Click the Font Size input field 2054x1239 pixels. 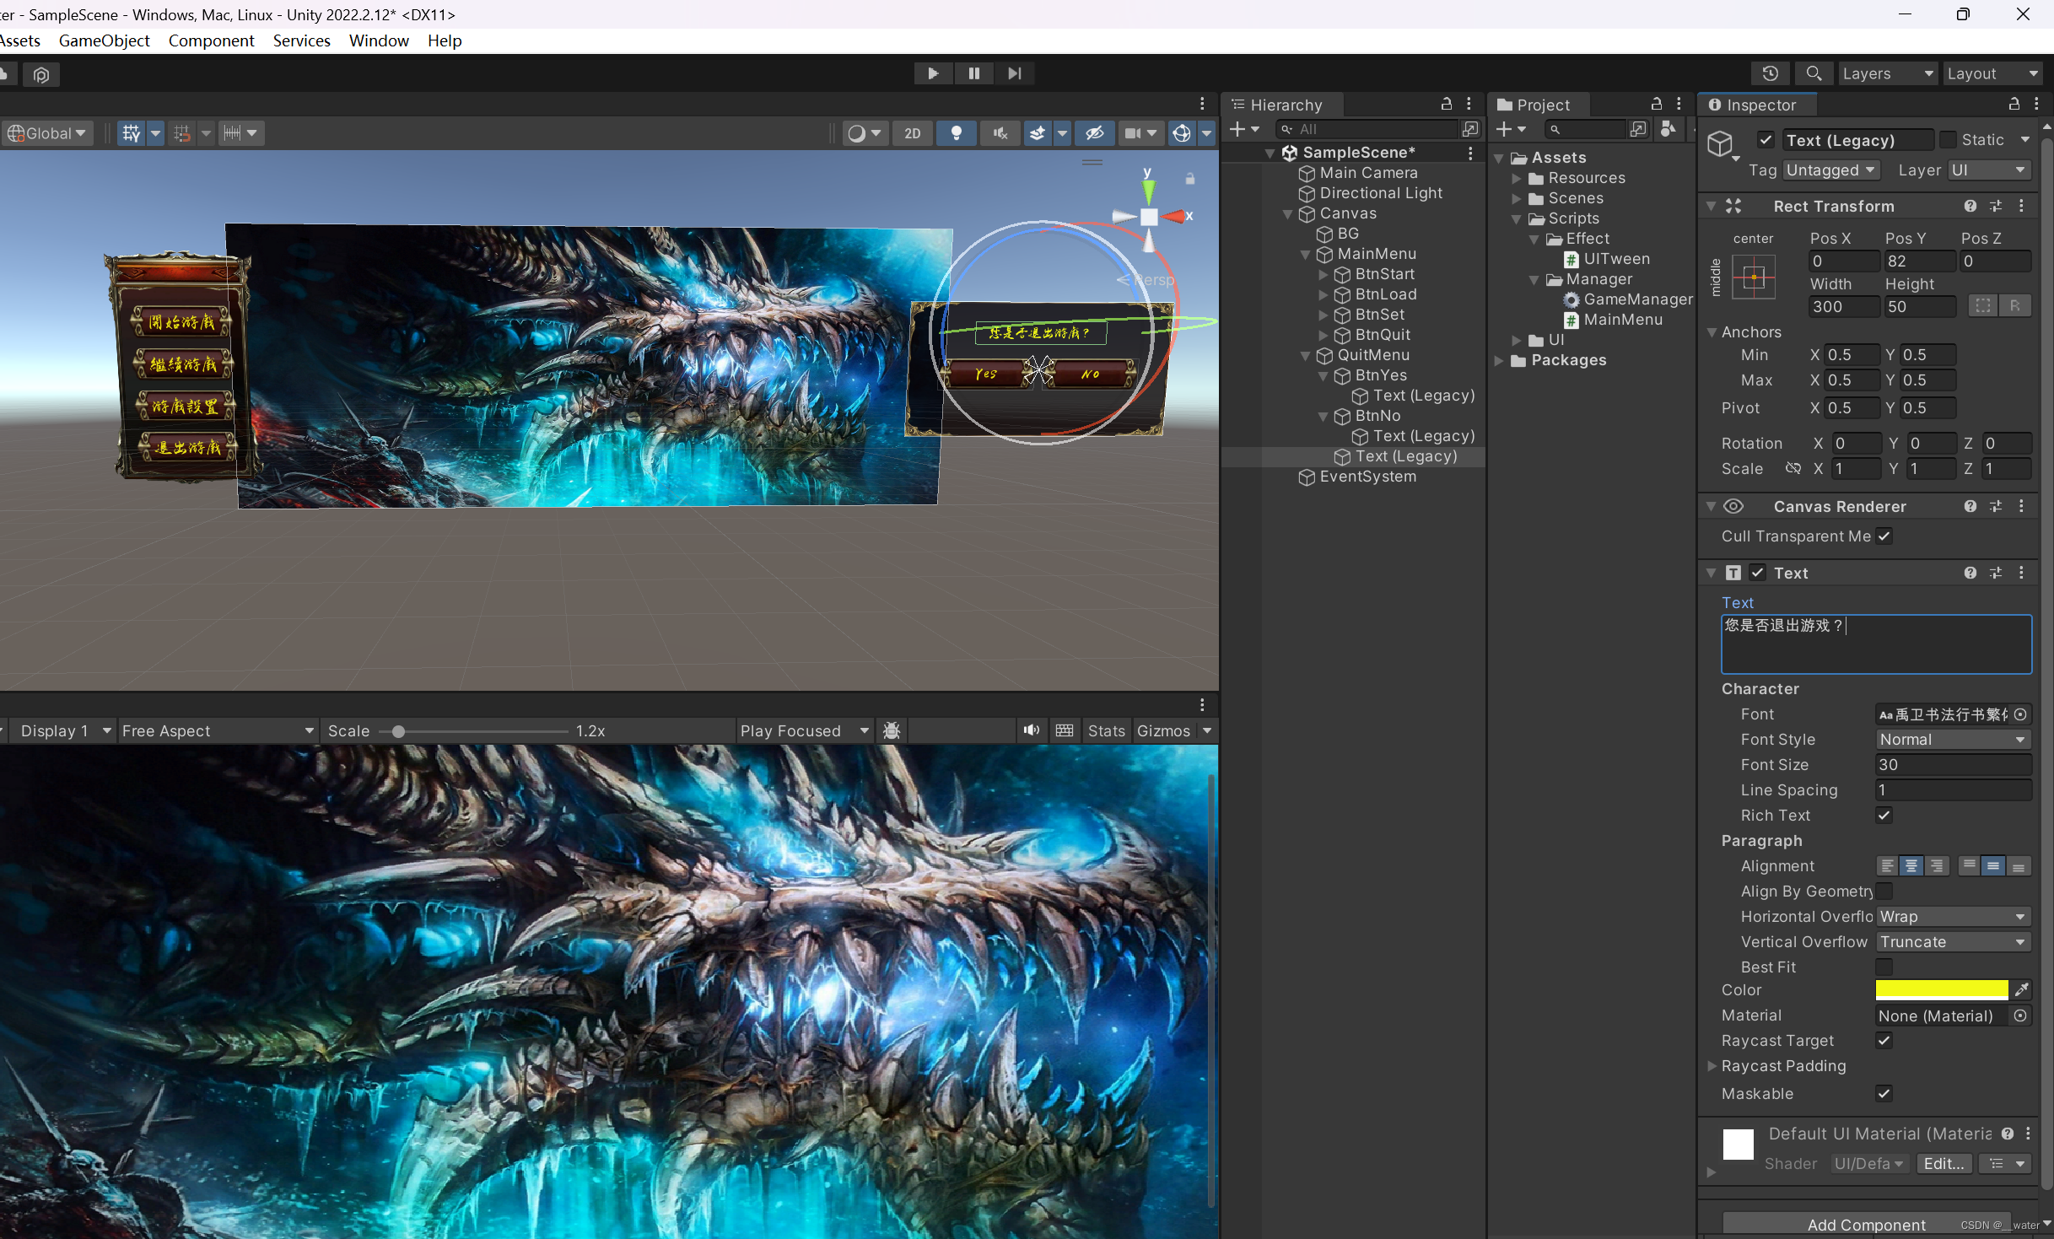[1952, 765]
